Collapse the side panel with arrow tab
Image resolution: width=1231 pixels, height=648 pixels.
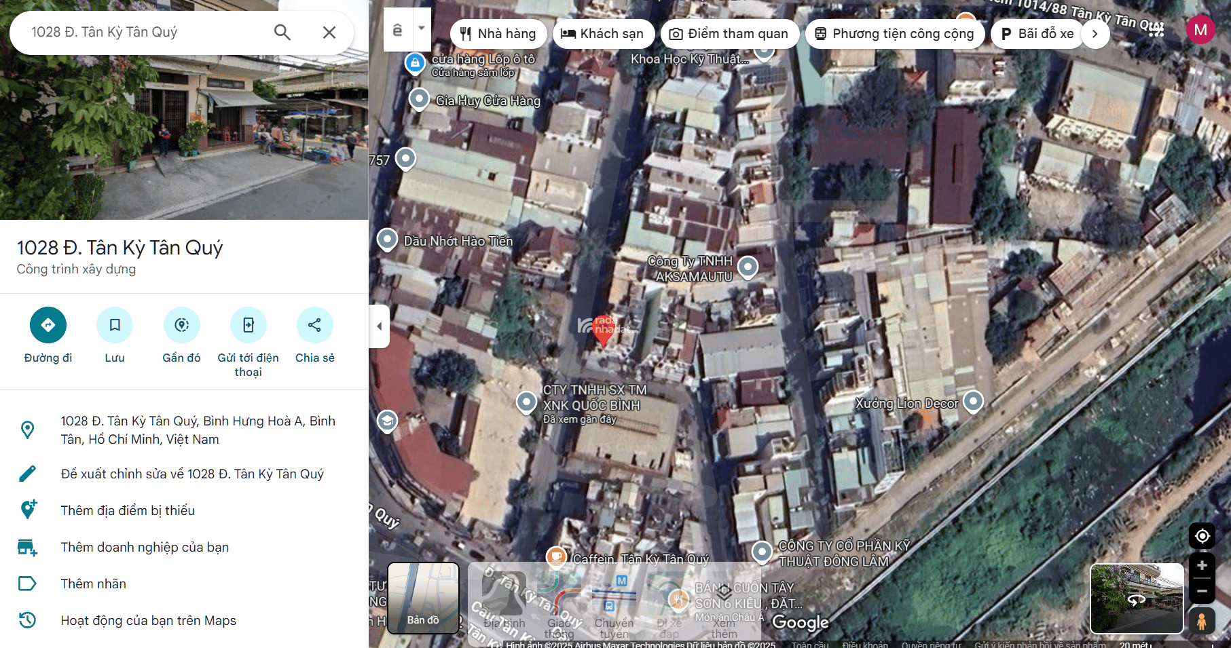379,326
